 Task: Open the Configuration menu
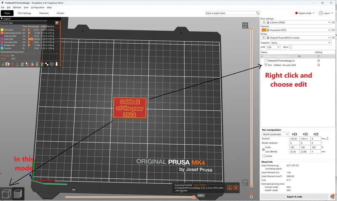[37, 7]
